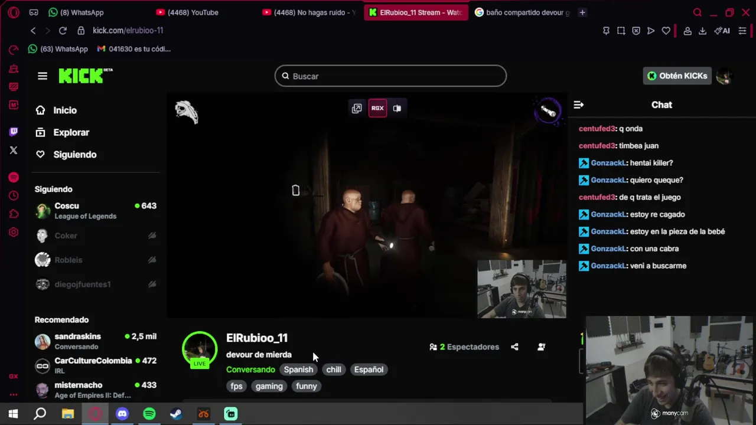Screen dimensions: 756x425
Task: Open the easy setup sliders icon
Action: (x=742, y=31)
